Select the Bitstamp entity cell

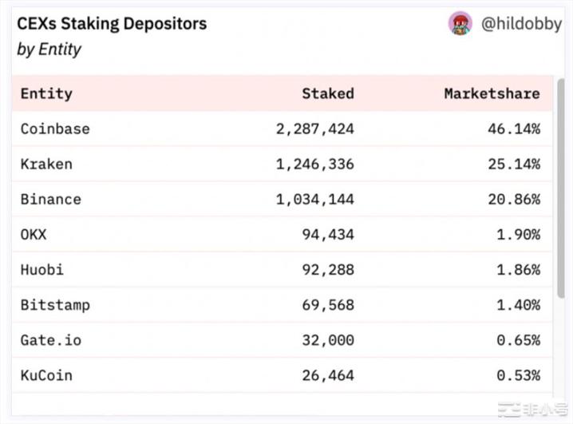pyautogui.click(x=55, y=304)
